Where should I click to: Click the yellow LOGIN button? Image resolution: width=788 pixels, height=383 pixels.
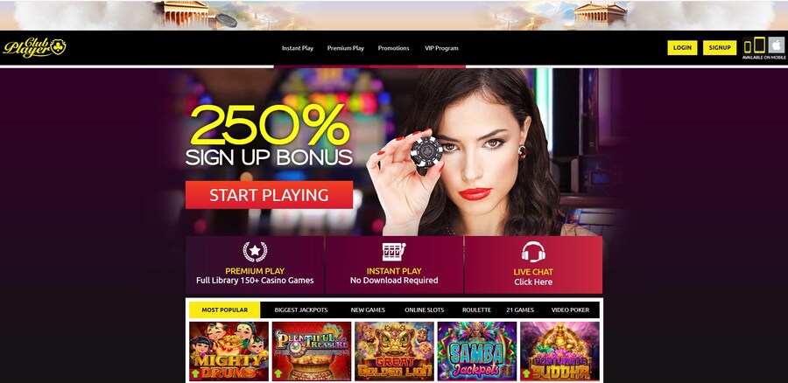[x=682, y=48]
